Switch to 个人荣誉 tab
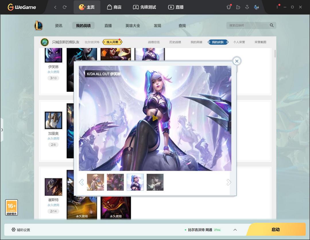This screenshot has height=240, width=310. pos(239,42)
